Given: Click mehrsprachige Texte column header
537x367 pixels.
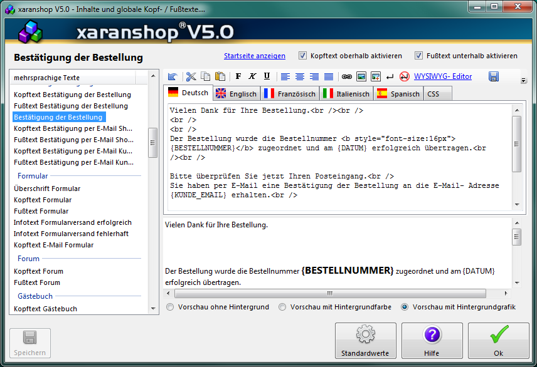Looking at the screenshot, I should [73, 78].
